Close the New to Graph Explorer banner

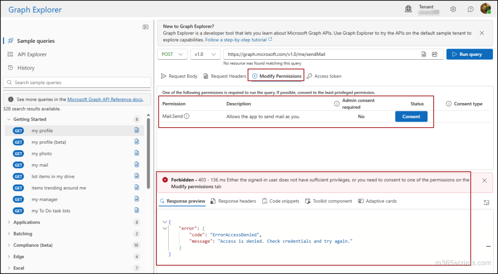click(482, 33)
